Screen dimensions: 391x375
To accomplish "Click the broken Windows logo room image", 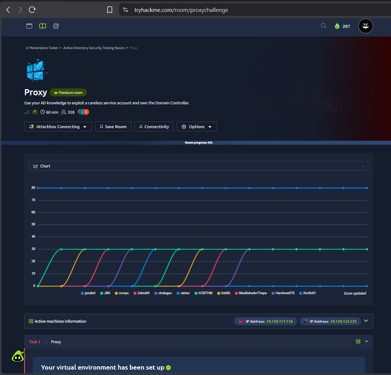I will tap(37, 70).
